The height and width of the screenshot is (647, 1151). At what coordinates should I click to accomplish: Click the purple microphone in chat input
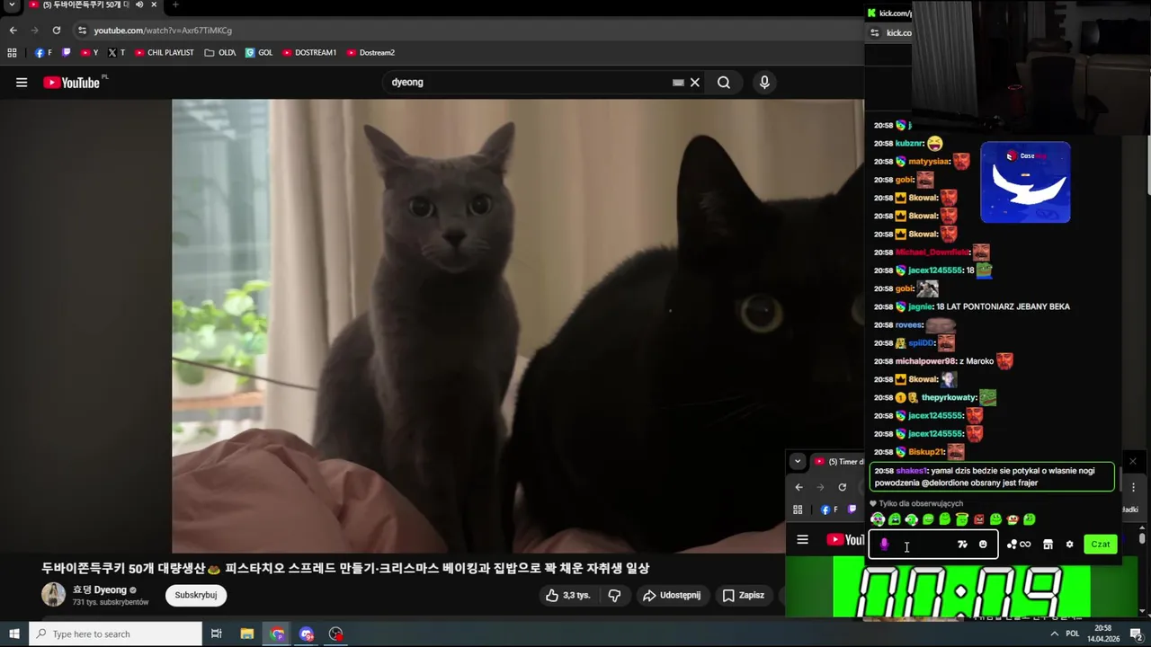click(884, 545)
